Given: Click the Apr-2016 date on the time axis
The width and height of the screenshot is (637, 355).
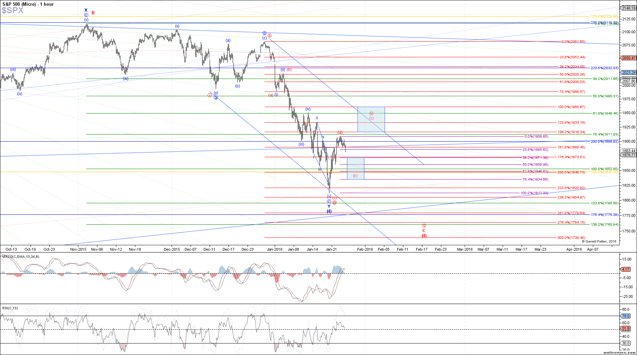Looking at the screenshot, I should coord(574,249).
